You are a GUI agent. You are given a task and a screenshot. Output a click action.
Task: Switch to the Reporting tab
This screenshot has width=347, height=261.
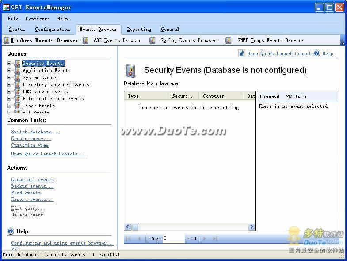(x=139, y=30)
